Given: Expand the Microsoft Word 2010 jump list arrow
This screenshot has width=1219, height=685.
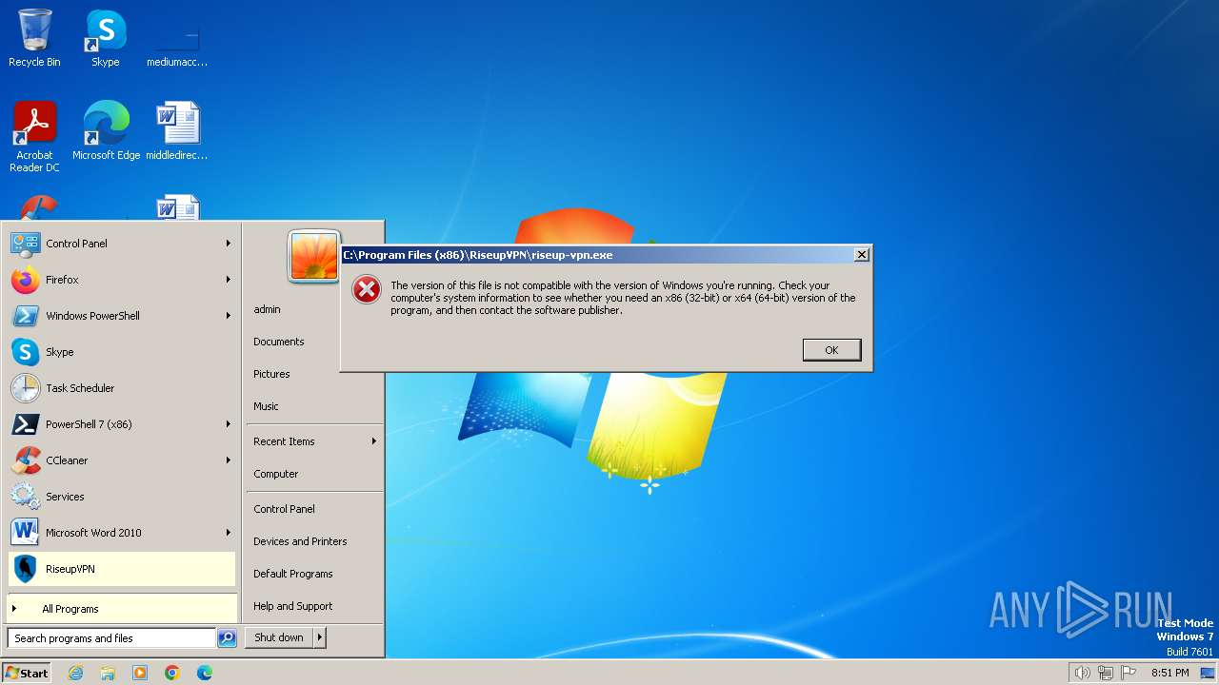Looking at the screenshot, I should [229, 533].
